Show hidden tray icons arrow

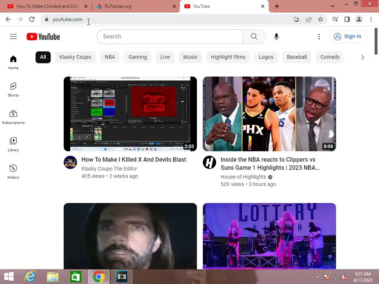tap(317, 277)
